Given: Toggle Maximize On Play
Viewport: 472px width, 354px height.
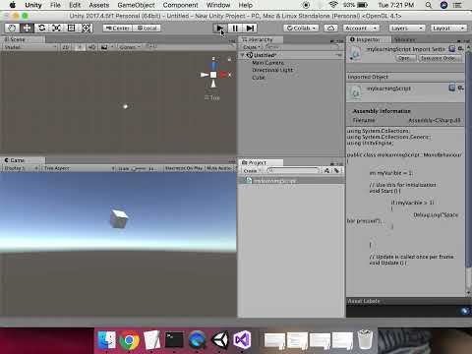Looking at the screenshot, I should coord(184,168).
